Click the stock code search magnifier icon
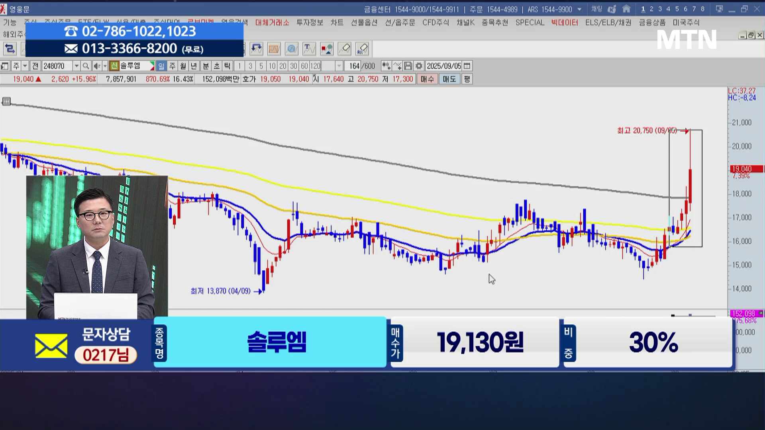The image size is (765, 430). tap(85, 66)
